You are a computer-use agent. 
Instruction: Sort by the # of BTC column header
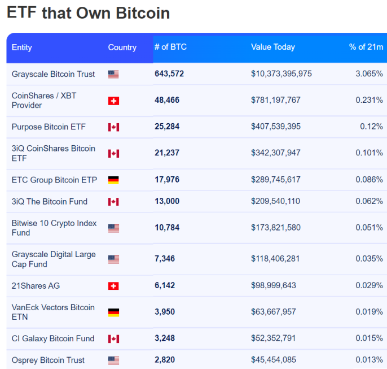(x=170, y=47)
